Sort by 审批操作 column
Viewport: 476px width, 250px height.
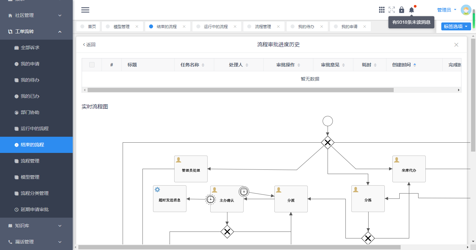(299, 65)
